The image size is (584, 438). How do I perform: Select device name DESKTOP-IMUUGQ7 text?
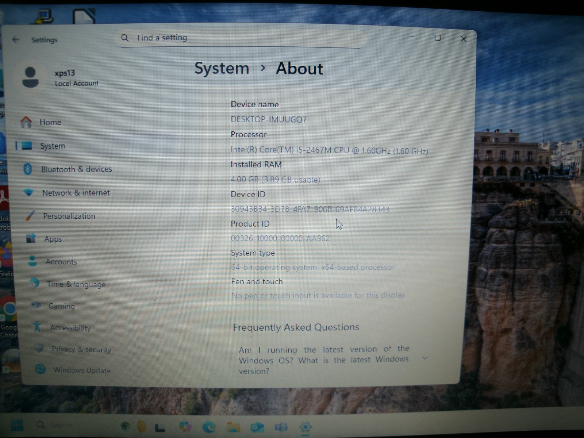tap(269, 119)
